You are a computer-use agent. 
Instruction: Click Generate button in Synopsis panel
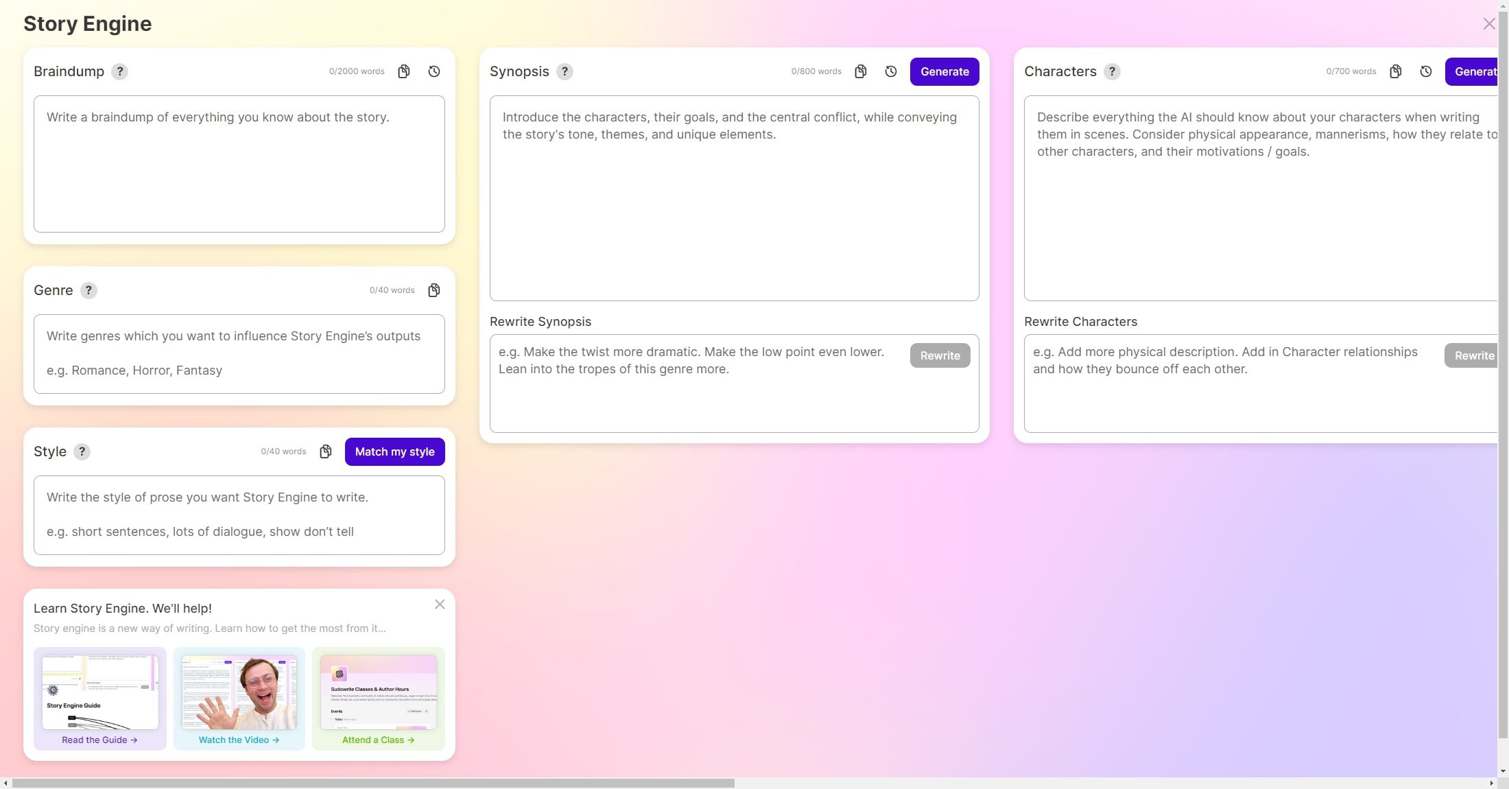943,71
